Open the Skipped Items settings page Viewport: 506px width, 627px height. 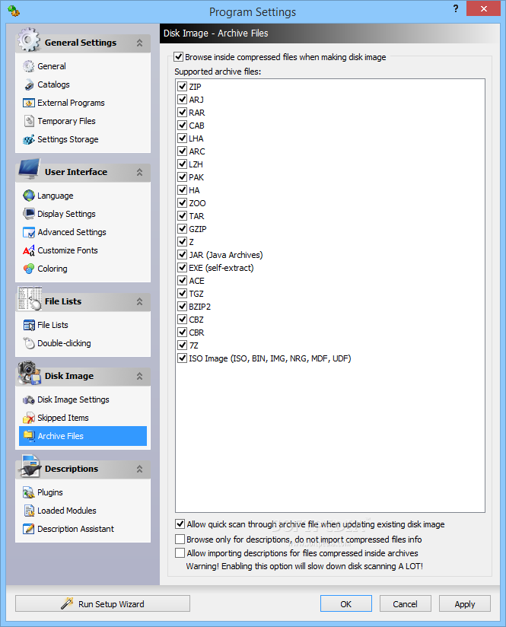[x=63, y=418]
